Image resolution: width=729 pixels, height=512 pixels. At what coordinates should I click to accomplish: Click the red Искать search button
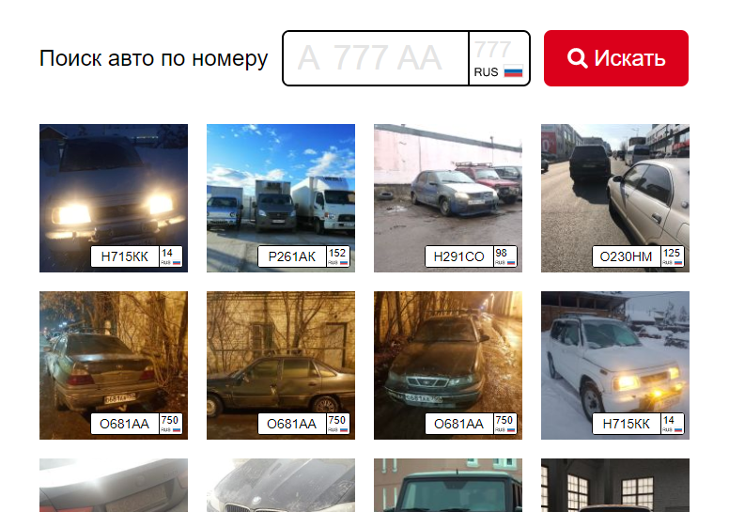point(616,58)
